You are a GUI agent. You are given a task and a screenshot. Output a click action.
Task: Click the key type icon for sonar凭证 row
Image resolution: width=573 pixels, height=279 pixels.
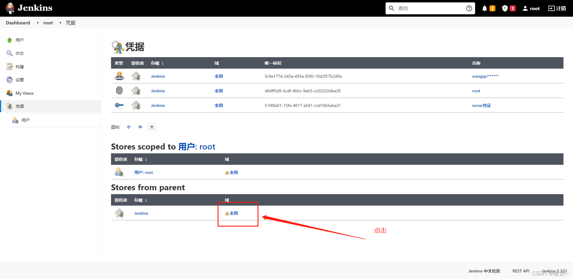(119, 105)
